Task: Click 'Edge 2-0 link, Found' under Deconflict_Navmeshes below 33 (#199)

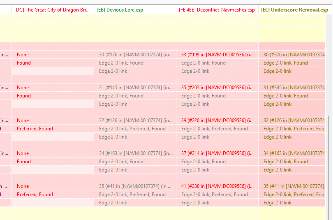Action: (203, 63)
